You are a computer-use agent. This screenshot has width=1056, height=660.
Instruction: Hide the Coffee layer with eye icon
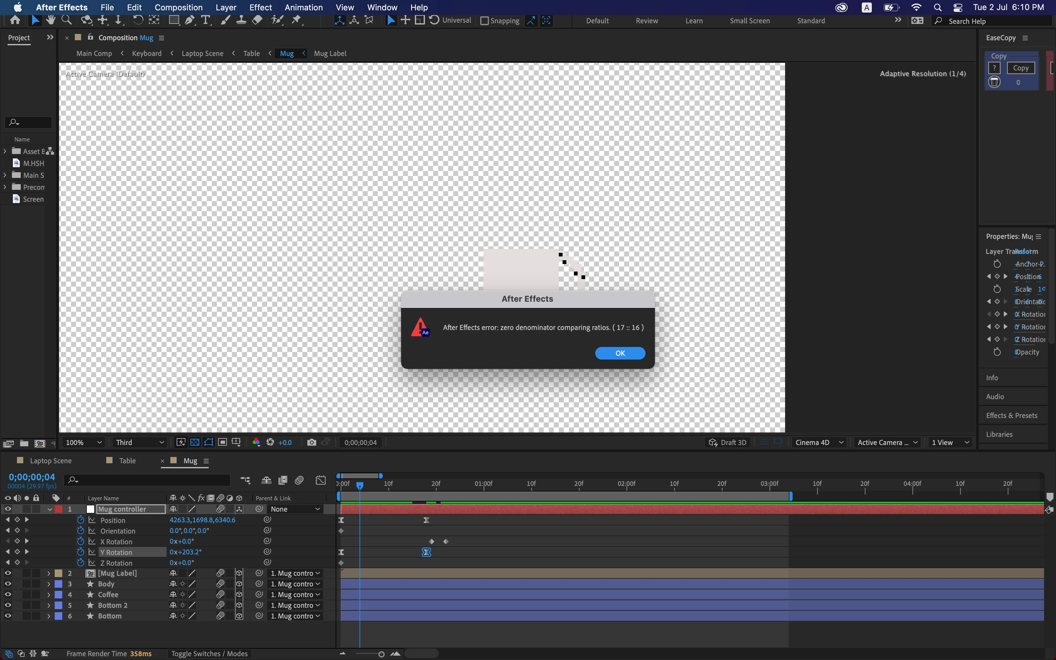click(x=8, y=595)
